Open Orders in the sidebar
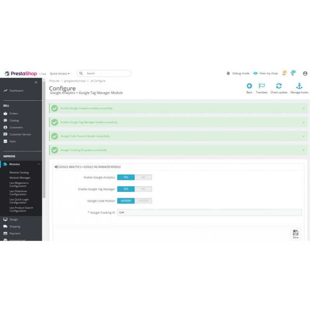310x310 pixels. tap(14, 114)
